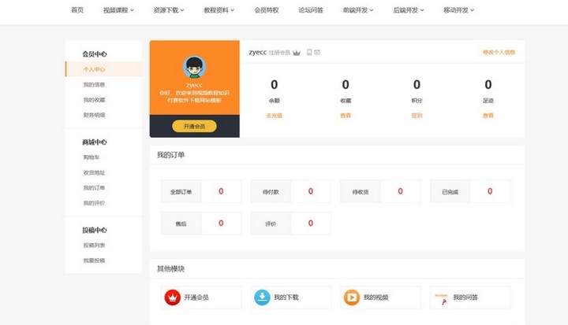Click the 其他模块 section heading
Screen dimensions: 568x325
(171, 268)
